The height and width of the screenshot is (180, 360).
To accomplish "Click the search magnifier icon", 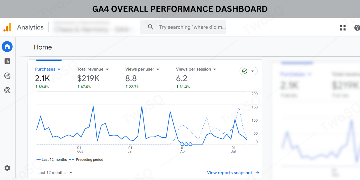I will [x=151, y=27].
